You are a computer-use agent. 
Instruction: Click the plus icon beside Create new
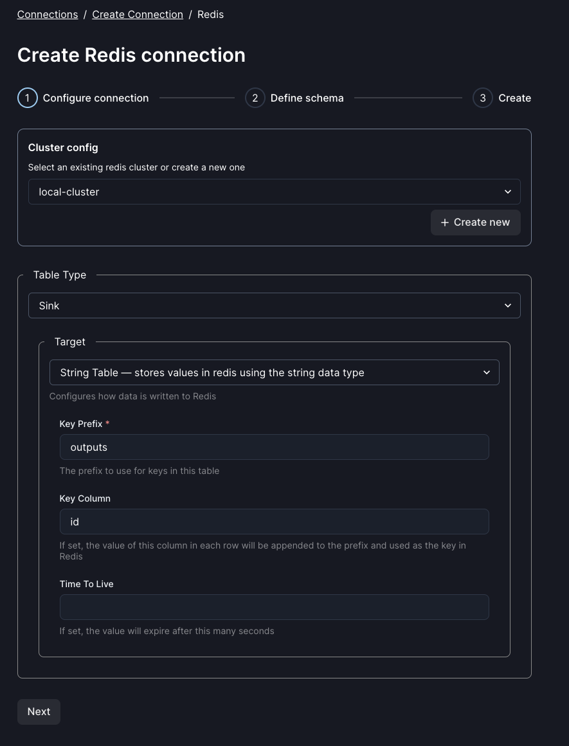pyautogui.click(x=445, y=222)
